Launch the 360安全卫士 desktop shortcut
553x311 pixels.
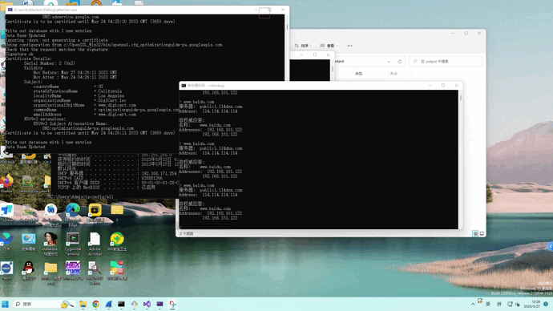(x=117, y=242)
